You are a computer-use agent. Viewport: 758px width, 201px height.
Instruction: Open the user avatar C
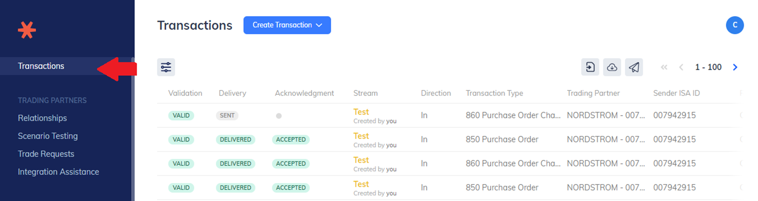point(735,25)
